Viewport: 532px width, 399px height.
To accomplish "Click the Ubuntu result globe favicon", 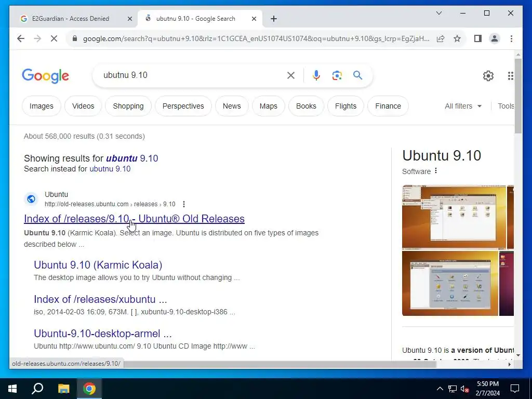I will coord(31,199).
